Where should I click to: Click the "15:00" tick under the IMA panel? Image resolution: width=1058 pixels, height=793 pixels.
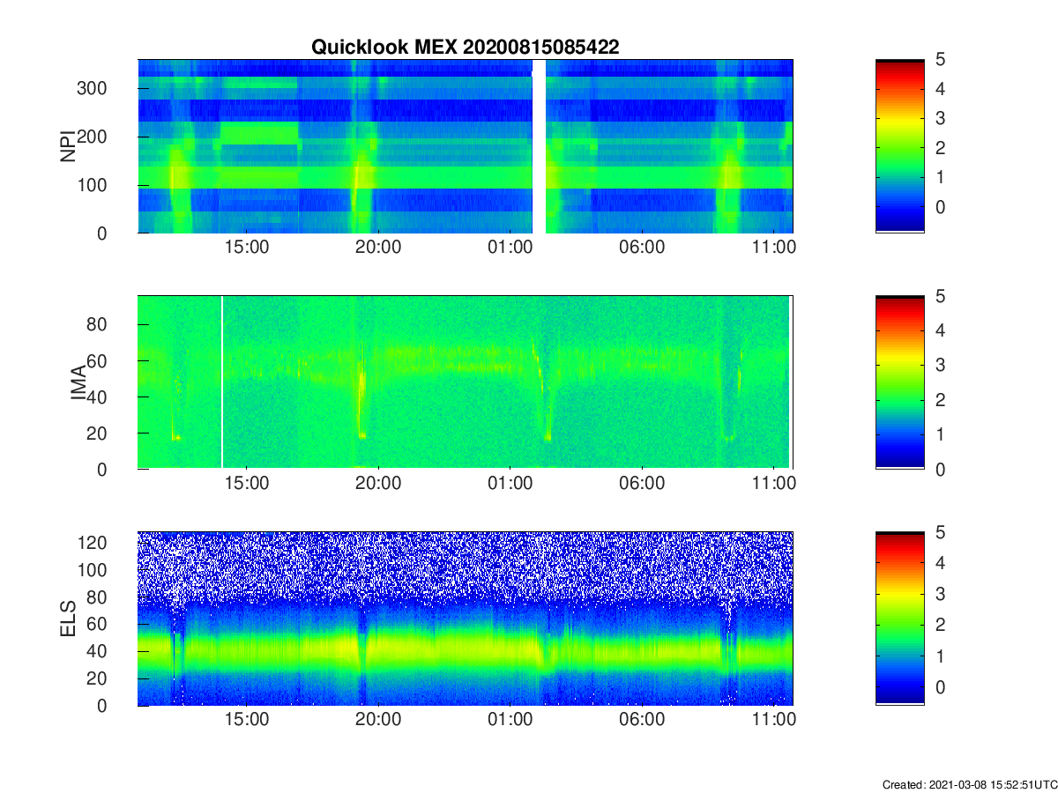(x=247, y=485)
